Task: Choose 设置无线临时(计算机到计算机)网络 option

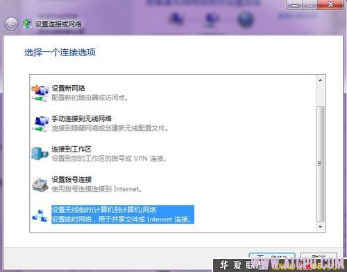Action: click(104, 210)
